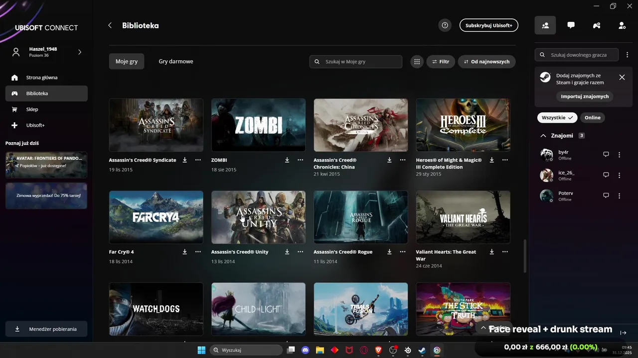Click the library vertical scrollbar
The image size is (638, 358).
pos(524,256)
